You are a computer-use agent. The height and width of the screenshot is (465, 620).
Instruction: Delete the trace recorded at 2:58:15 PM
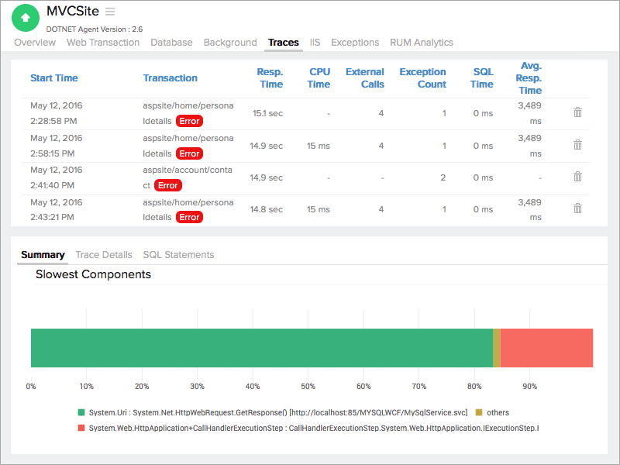577,145
